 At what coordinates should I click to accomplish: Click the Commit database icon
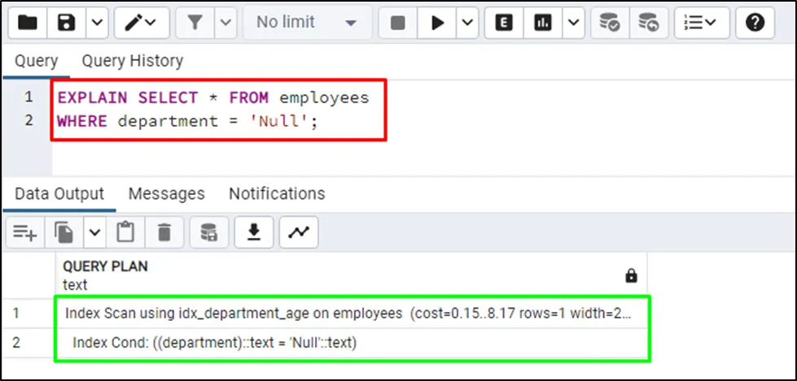609,23
